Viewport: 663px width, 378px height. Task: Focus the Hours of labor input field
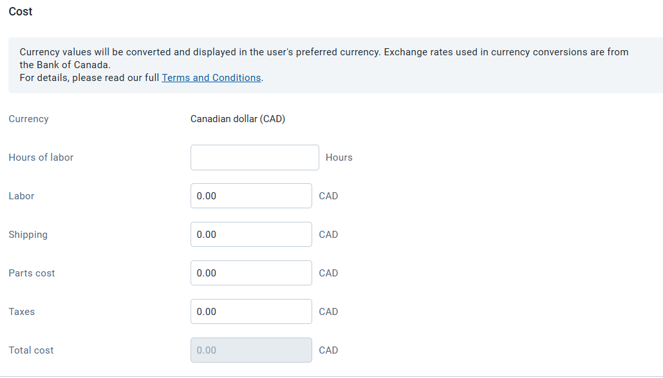254,157
